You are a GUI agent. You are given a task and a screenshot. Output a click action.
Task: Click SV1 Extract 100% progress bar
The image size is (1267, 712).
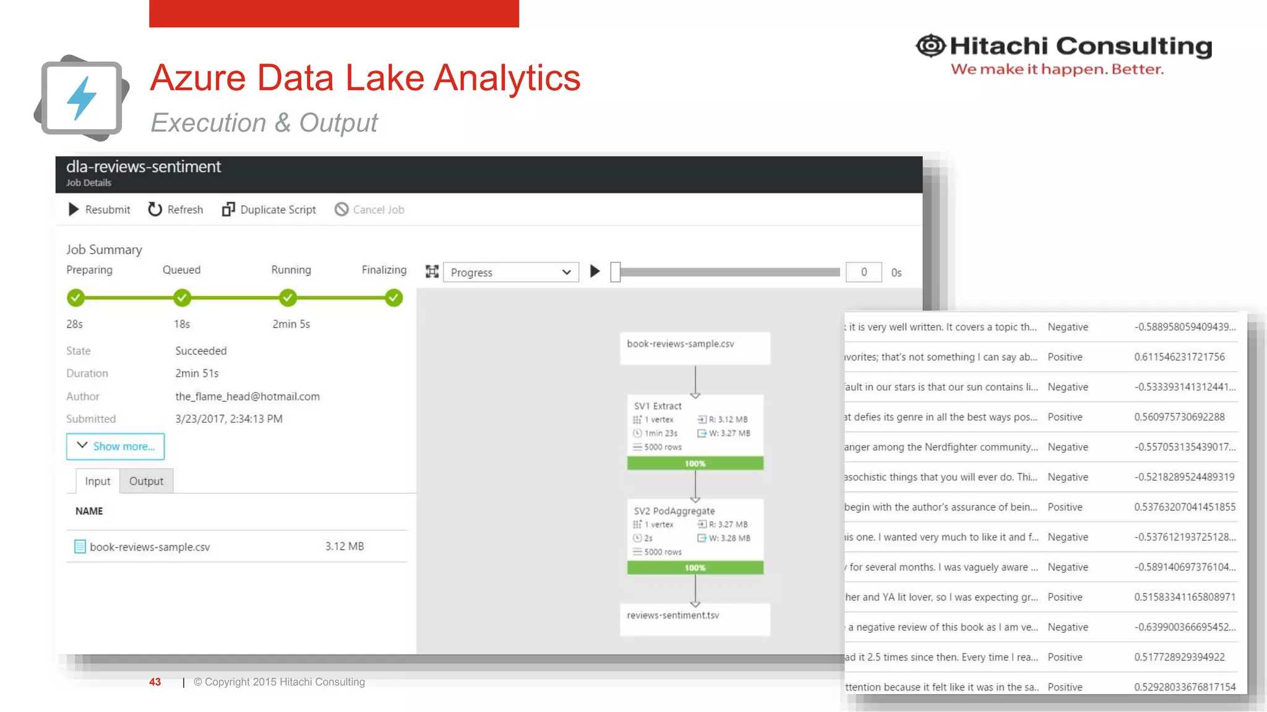pos(695,464)
